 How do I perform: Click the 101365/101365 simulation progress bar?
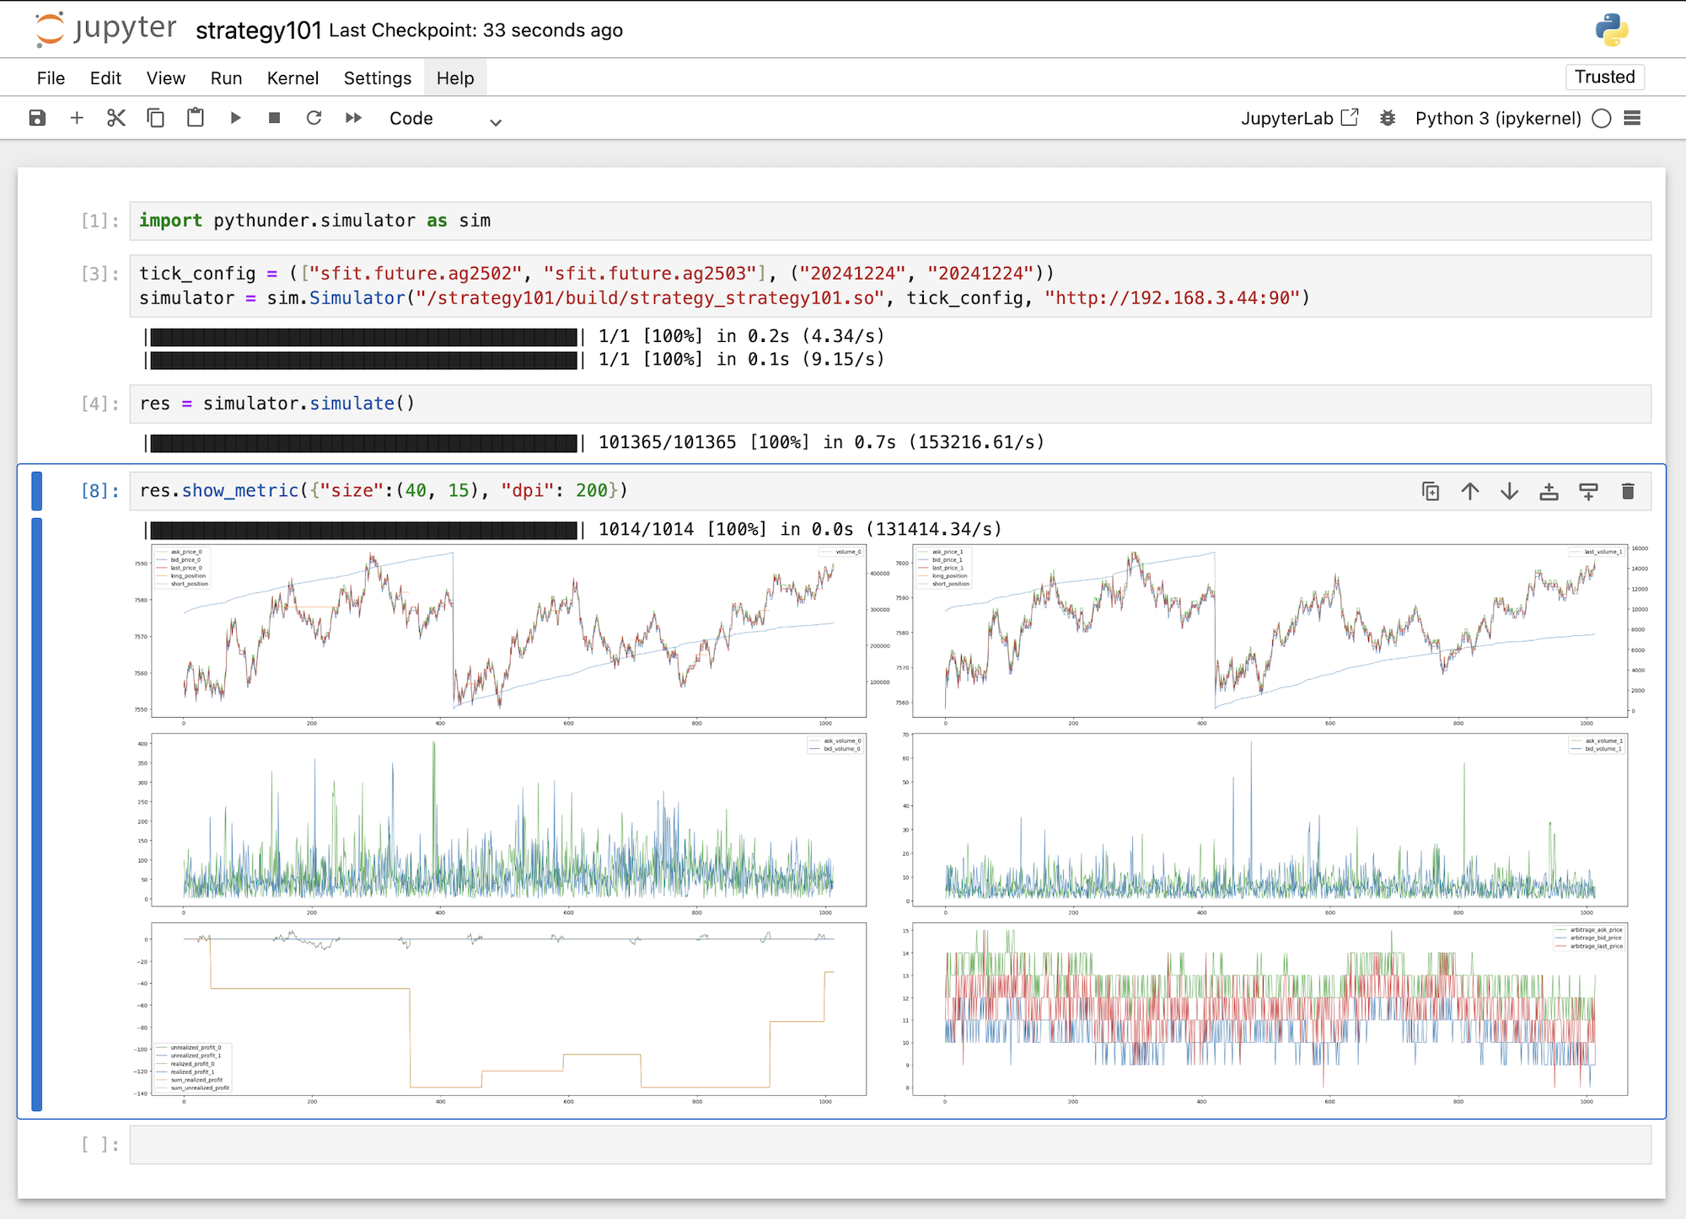(363, 443)
